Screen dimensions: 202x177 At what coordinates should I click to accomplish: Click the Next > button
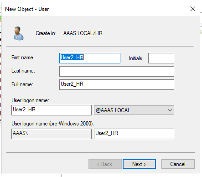(x=139, y=164)
